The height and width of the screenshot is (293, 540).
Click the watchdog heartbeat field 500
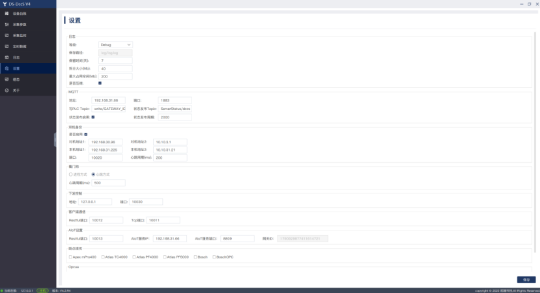[x=109, y=183]
